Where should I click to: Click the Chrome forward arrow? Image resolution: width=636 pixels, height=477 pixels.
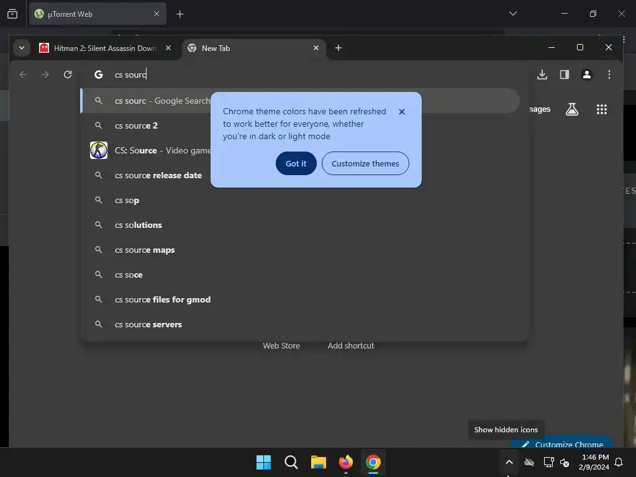(x=45, y=75)
